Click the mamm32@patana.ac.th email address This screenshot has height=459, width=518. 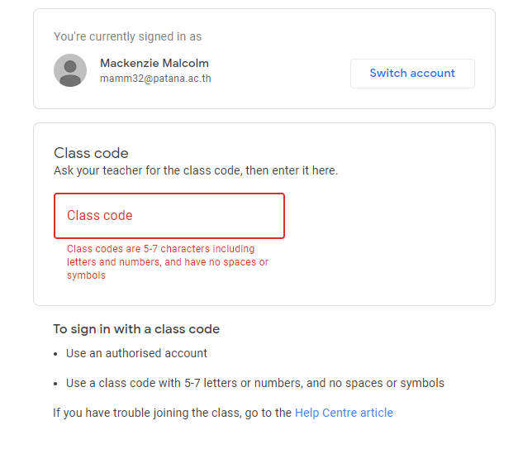(x=155, y=79)
